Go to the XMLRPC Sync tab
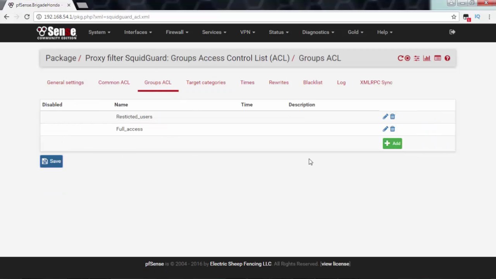Screen dimensions: 496x279 point(376,83)
